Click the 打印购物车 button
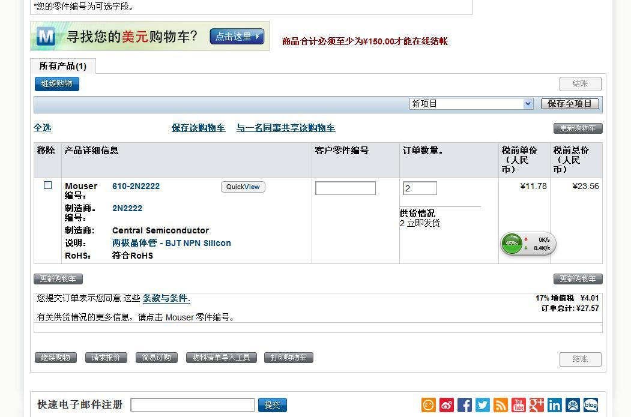631x417 pixels. [x=289, y=358]
